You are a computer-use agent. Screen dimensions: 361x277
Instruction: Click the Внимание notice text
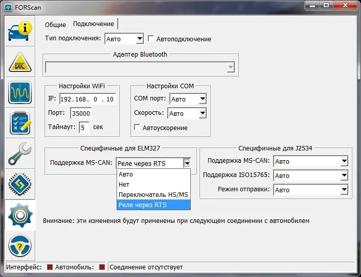tap(176, 221)
